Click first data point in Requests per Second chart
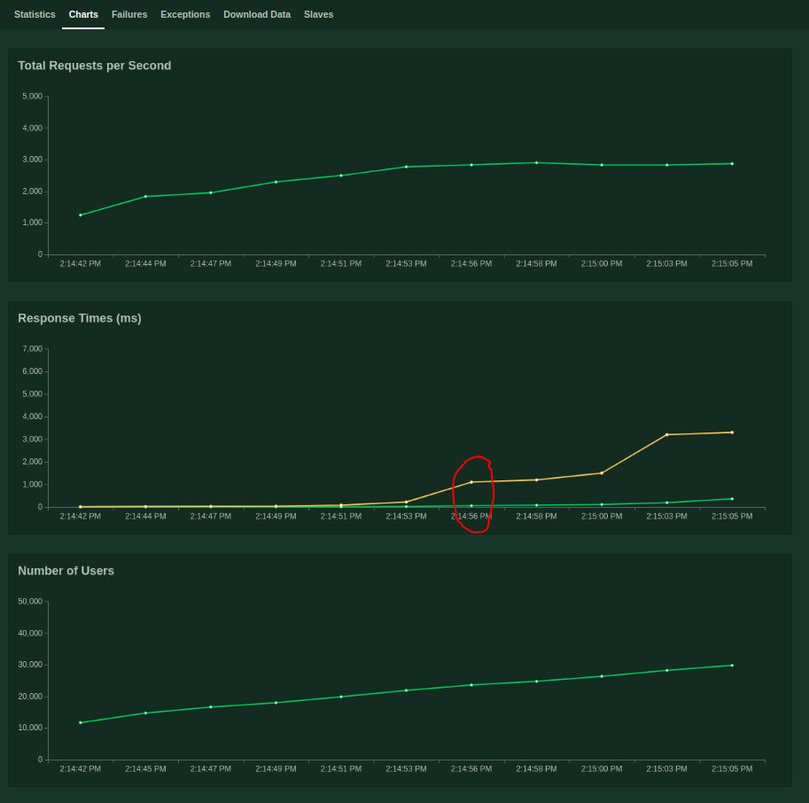Viewport: 809px width, 803px height. [81, 214]
